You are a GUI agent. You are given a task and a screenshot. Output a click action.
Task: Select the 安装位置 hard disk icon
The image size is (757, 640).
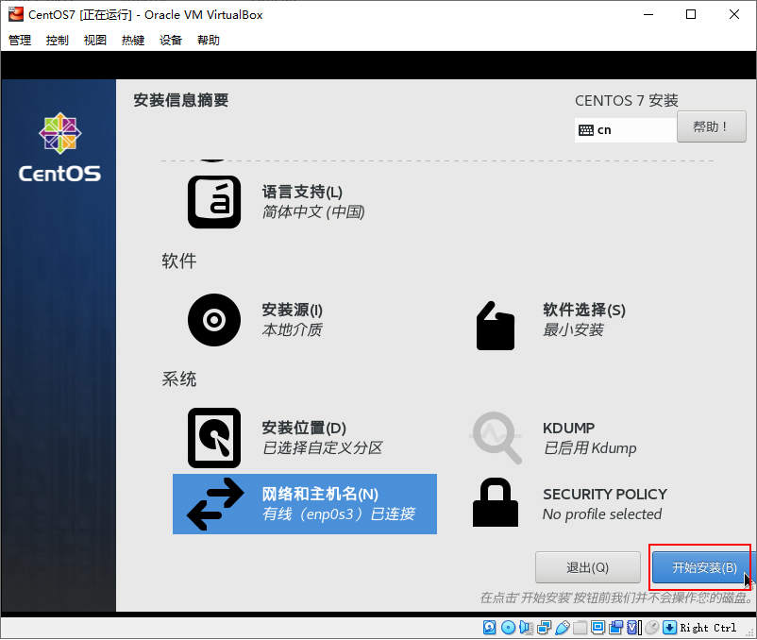[x=213, y=437]
